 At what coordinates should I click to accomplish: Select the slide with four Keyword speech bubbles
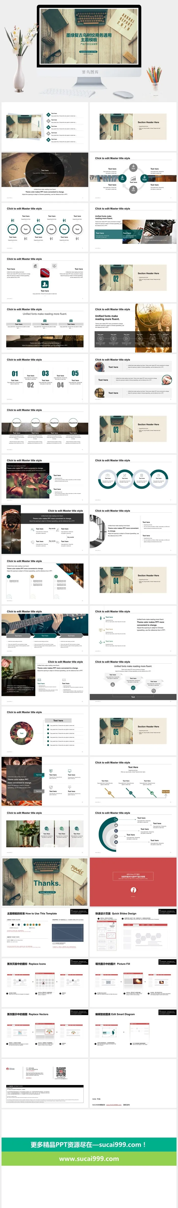click(44, 429)
